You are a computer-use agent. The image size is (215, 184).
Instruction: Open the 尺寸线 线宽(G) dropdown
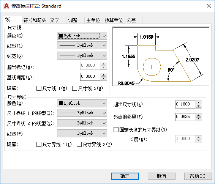(x=82, y=56)
